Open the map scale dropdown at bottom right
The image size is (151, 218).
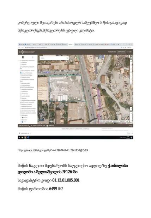[x=124, y=121]
